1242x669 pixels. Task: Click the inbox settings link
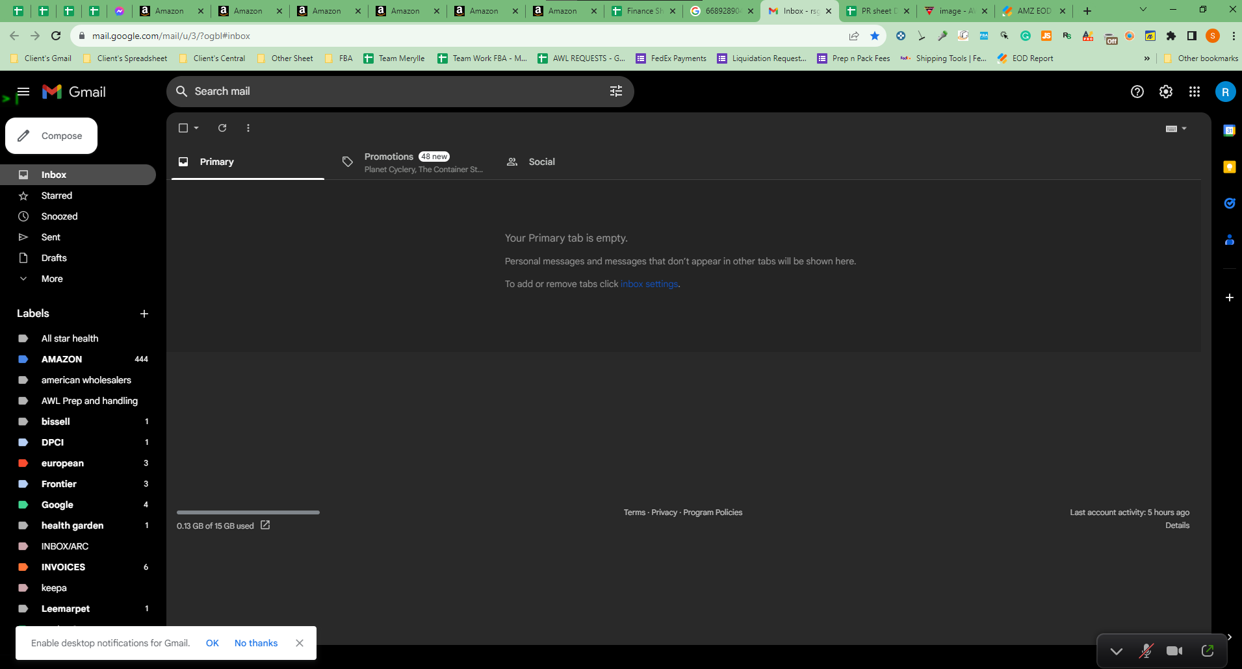point(649,284)
